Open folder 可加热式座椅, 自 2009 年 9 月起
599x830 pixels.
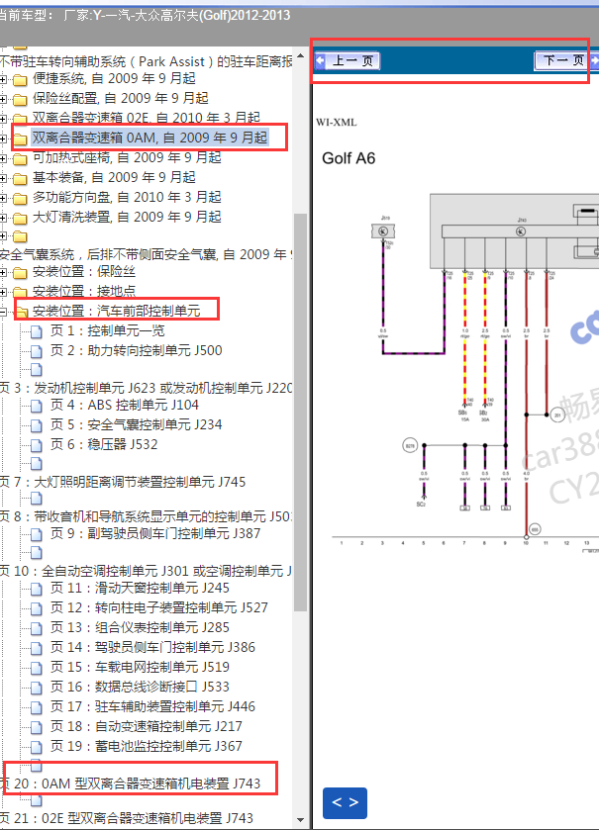(x=127, y=157)
